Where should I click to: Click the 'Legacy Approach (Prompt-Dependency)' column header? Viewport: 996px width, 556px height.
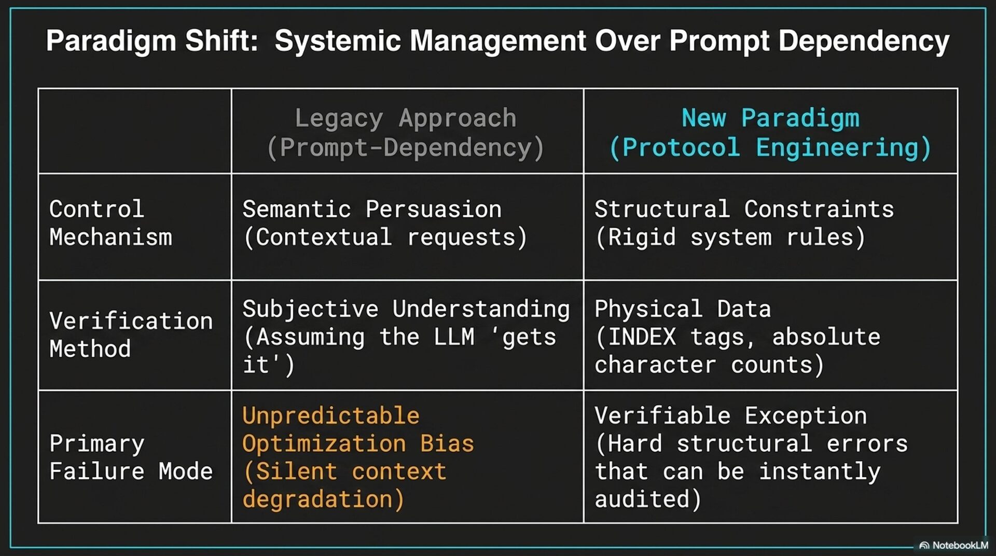407,131
